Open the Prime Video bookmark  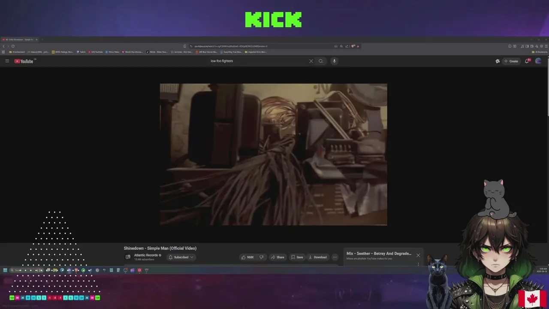point(112,52)
